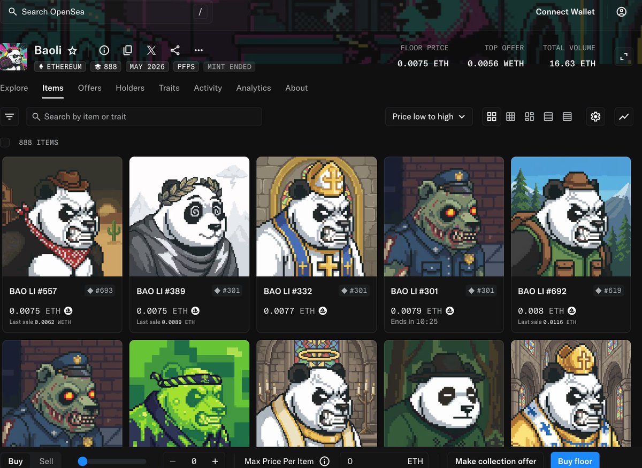Select the compact grid view icon

coord(510,116)
